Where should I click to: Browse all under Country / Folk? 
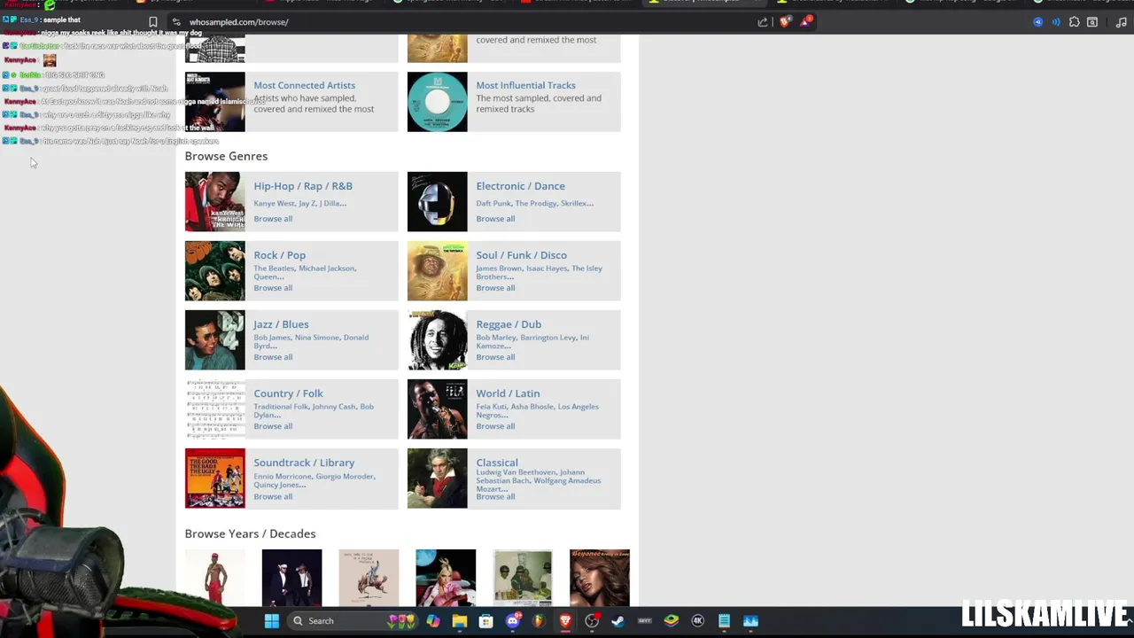click(273, 426)
